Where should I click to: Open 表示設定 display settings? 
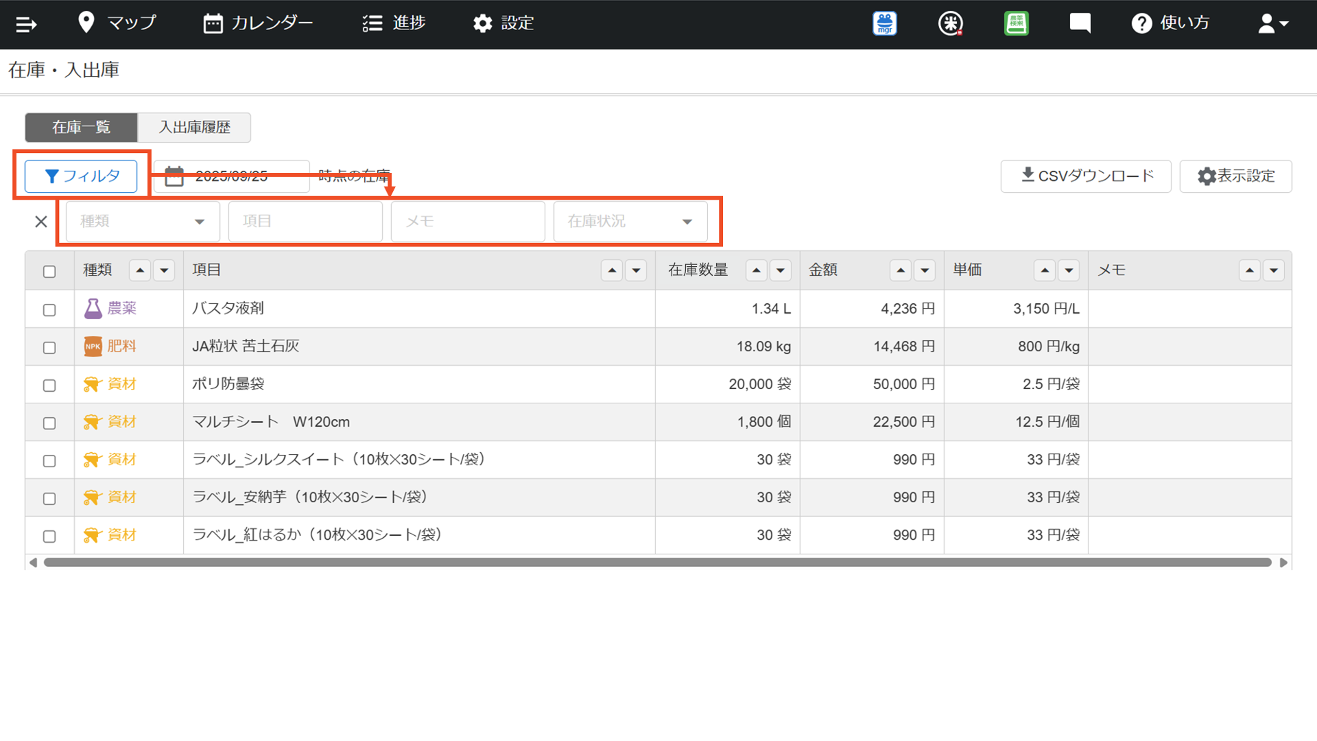pos(1236,176)
